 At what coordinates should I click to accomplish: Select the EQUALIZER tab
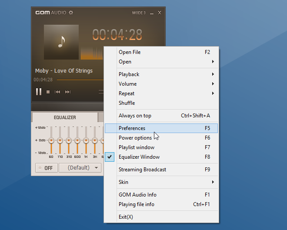click(x=65, y=117)
